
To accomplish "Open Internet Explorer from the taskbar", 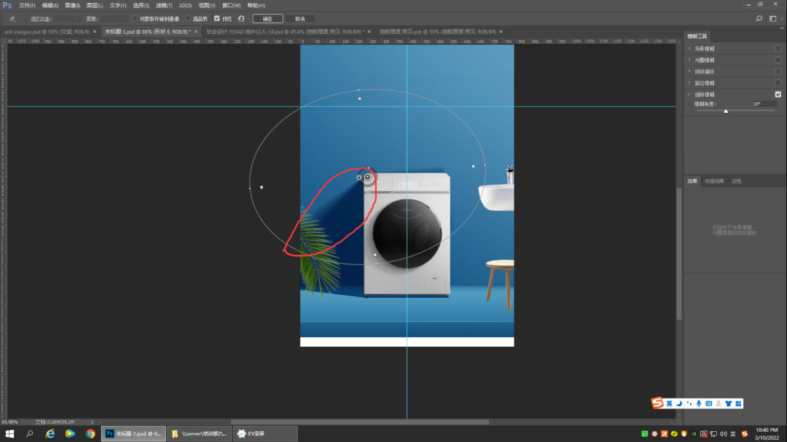I will [x=50, y=434].
